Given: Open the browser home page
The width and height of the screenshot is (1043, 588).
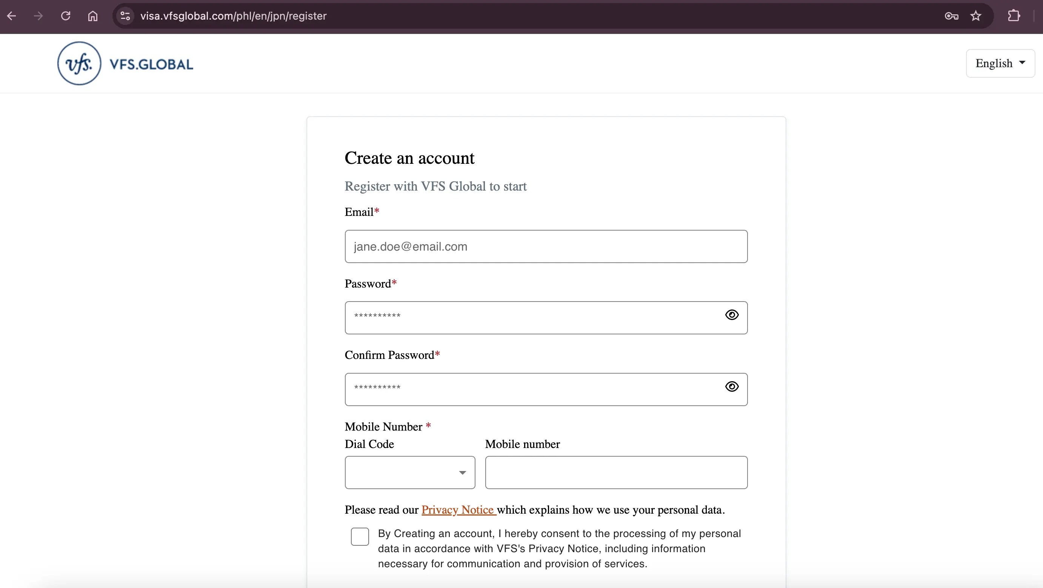Looking at the screenshot, I should pos(92,16).
